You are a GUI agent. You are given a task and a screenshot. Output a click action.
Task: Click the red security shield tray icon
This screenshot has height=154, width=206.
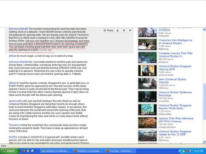[x=187, y=151]
